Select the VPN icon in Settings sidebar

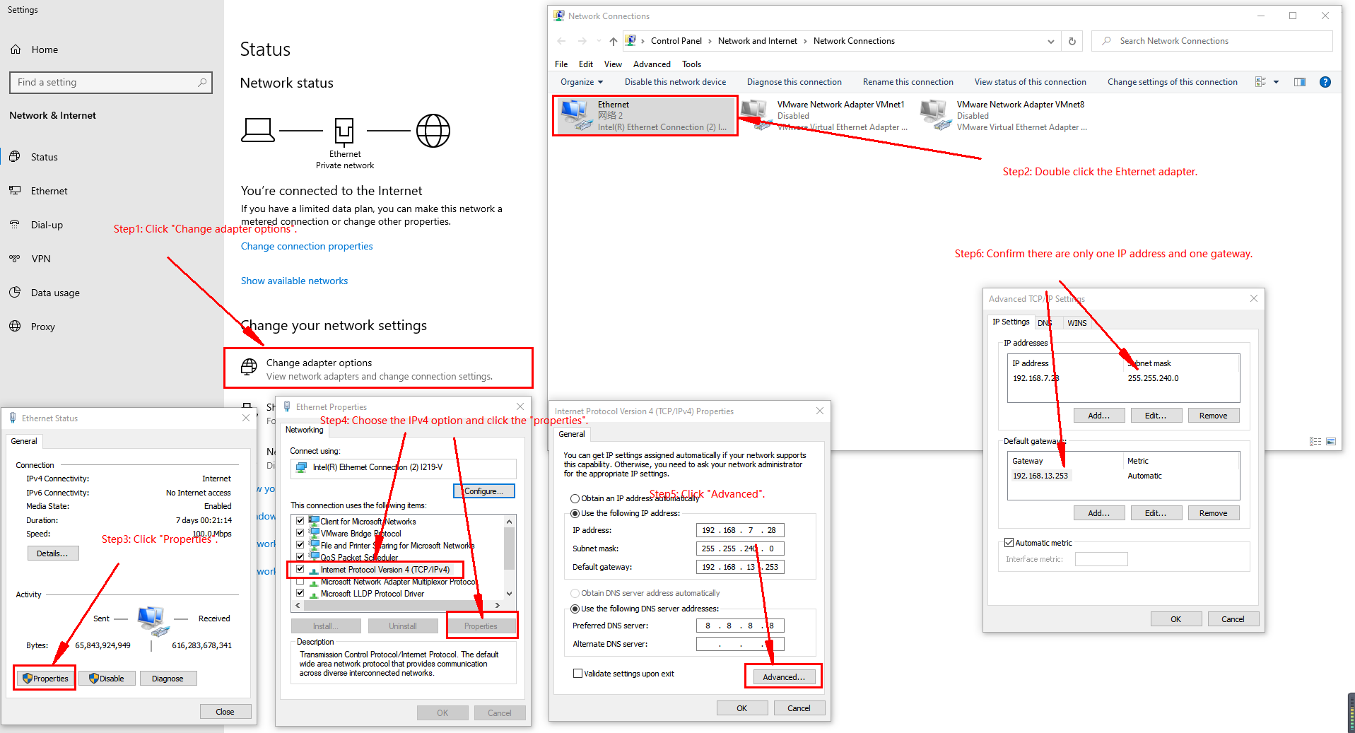click(15, 258)
